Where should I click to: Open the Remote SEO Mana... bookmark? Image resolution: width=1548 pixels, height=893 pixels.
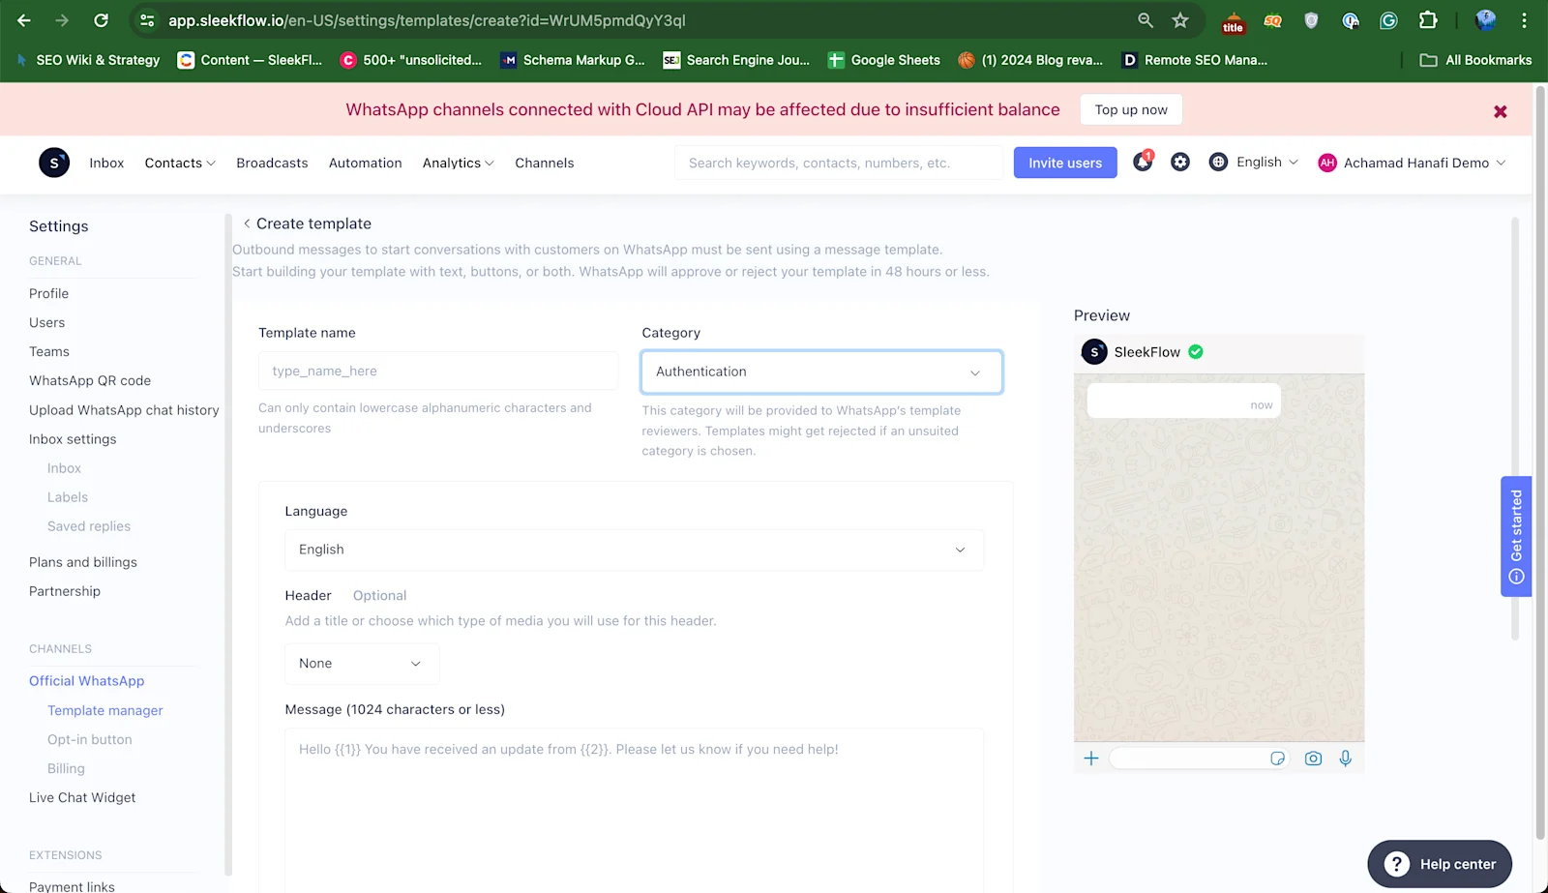1195,60
